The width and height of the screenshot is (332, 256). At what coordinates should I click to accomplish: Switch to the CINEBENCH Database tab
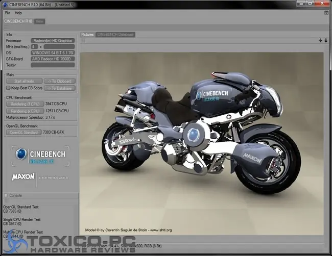point(115,35)
